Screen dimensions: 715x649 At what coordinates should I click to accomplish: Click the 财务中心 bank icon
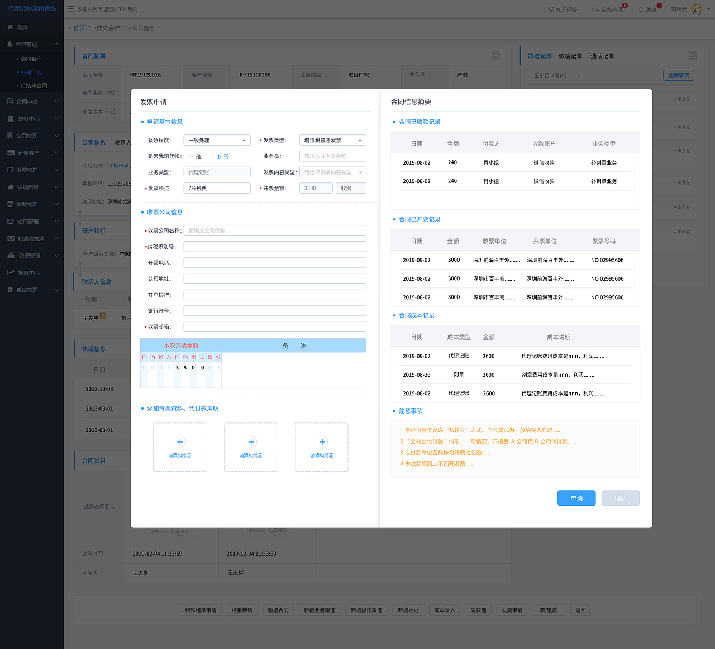(11, 118)
